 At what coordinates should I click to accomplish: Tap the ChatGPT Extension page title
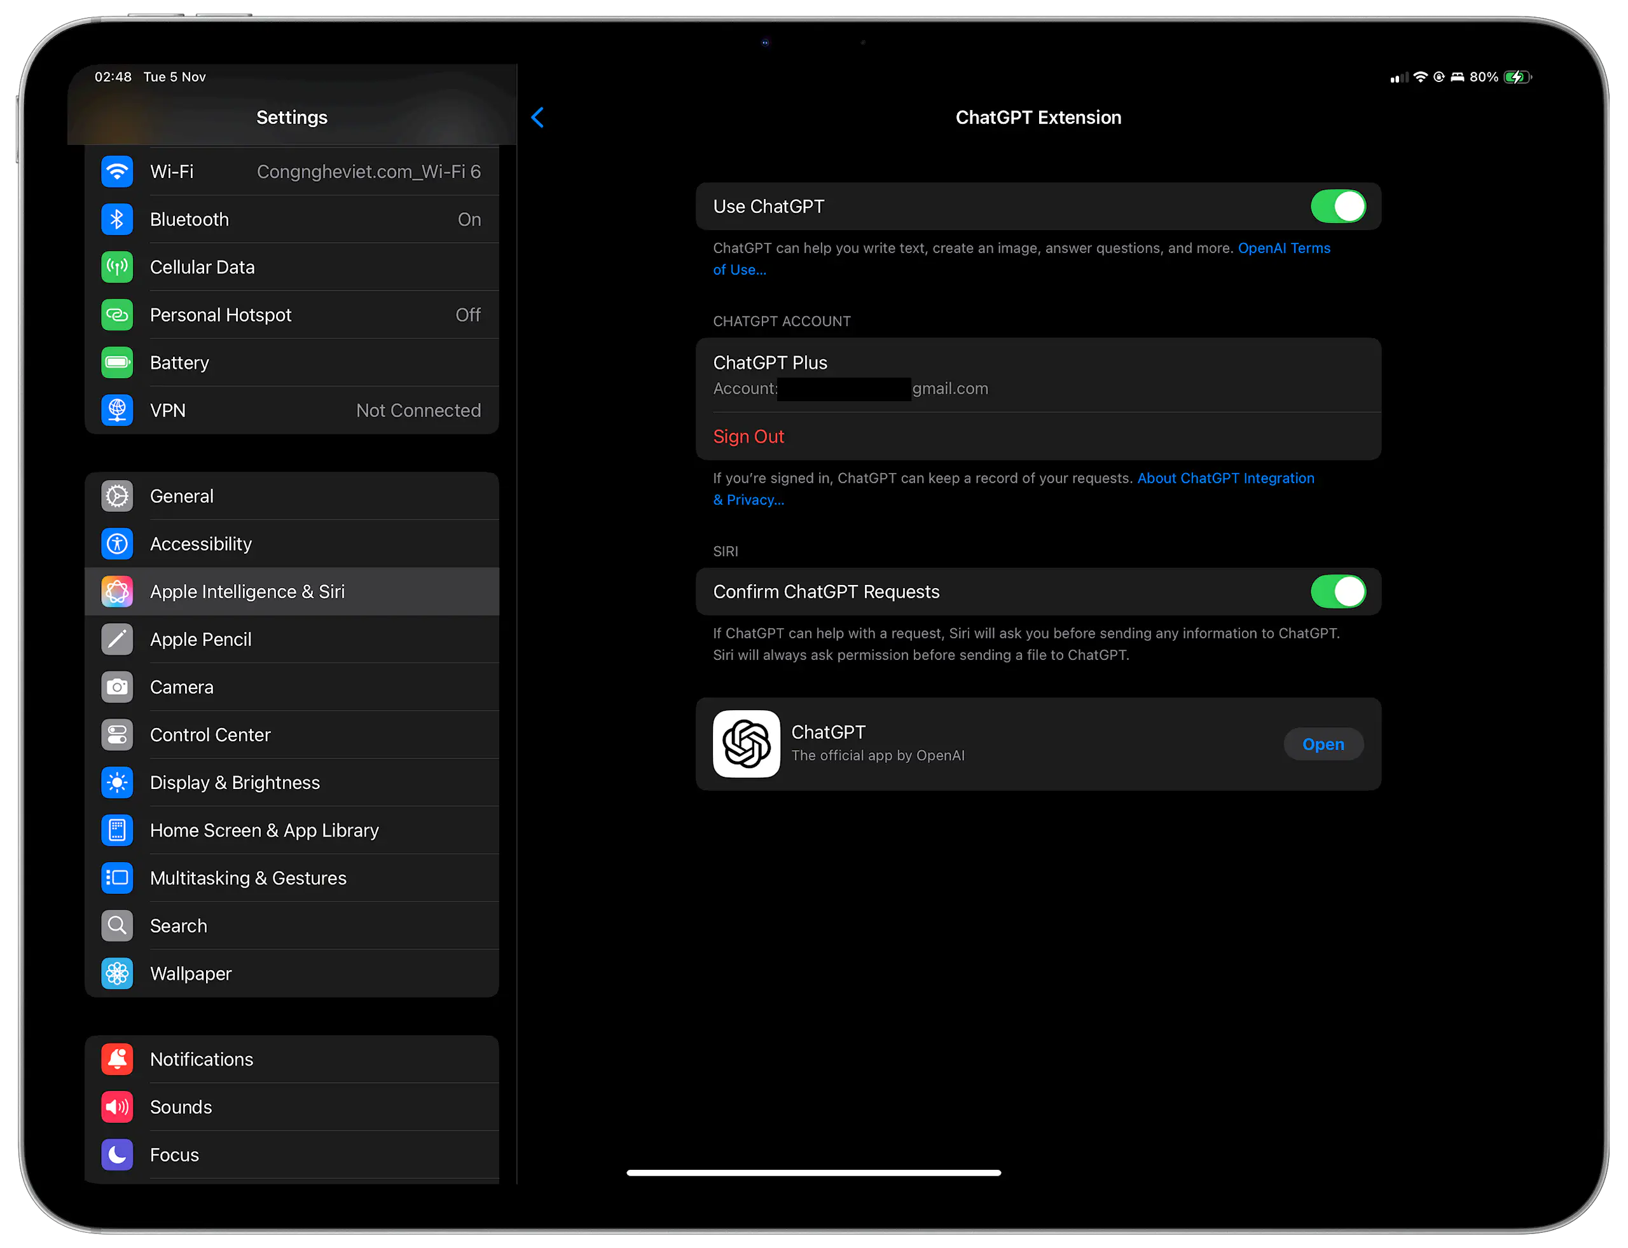click(1038, 118)
